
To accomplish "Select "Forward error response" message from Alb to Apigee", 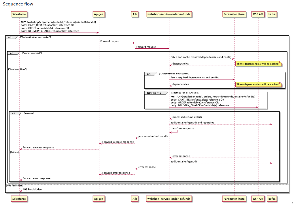I will 116,173.
